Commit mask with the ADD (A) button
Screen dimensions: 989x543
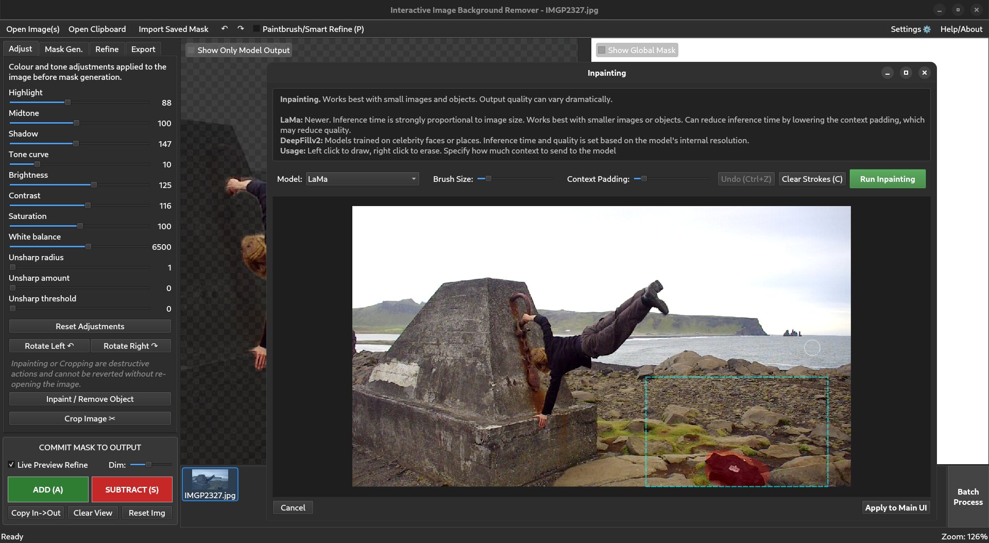click(47, 489)
